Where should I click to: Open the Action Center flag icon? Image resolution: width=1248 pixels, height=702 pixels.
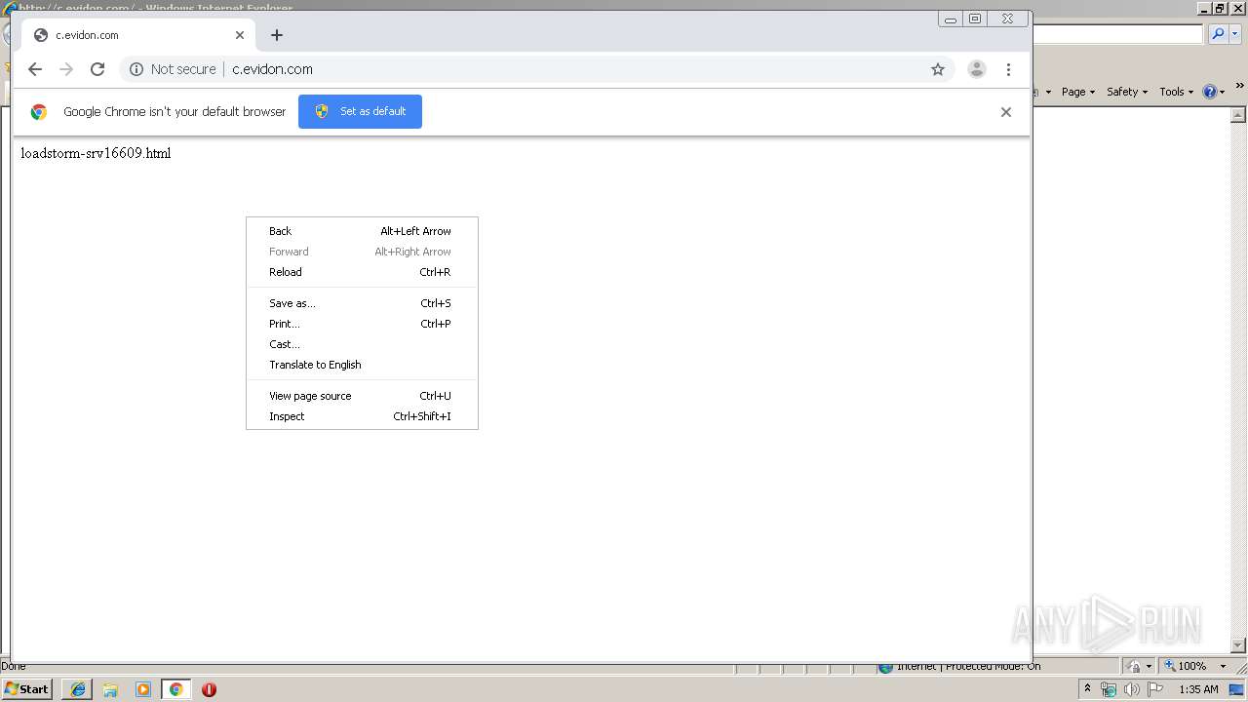1155,689
